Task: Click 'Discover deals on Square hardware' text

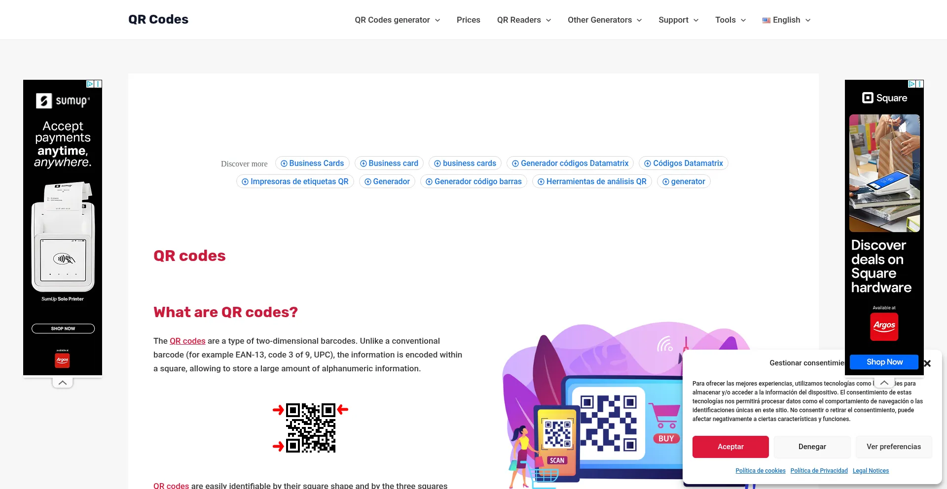Action: tap(881, 266)
